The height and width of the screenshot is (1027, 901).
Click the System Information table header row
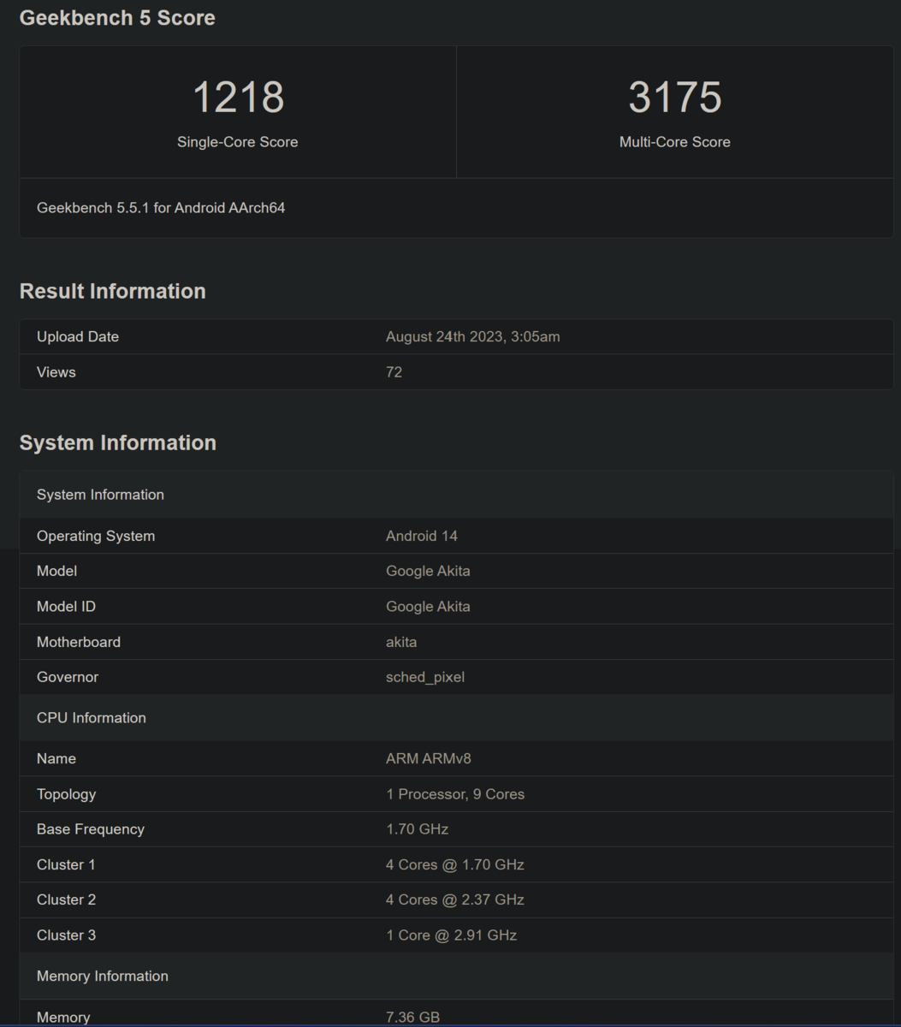click(456, 495)
